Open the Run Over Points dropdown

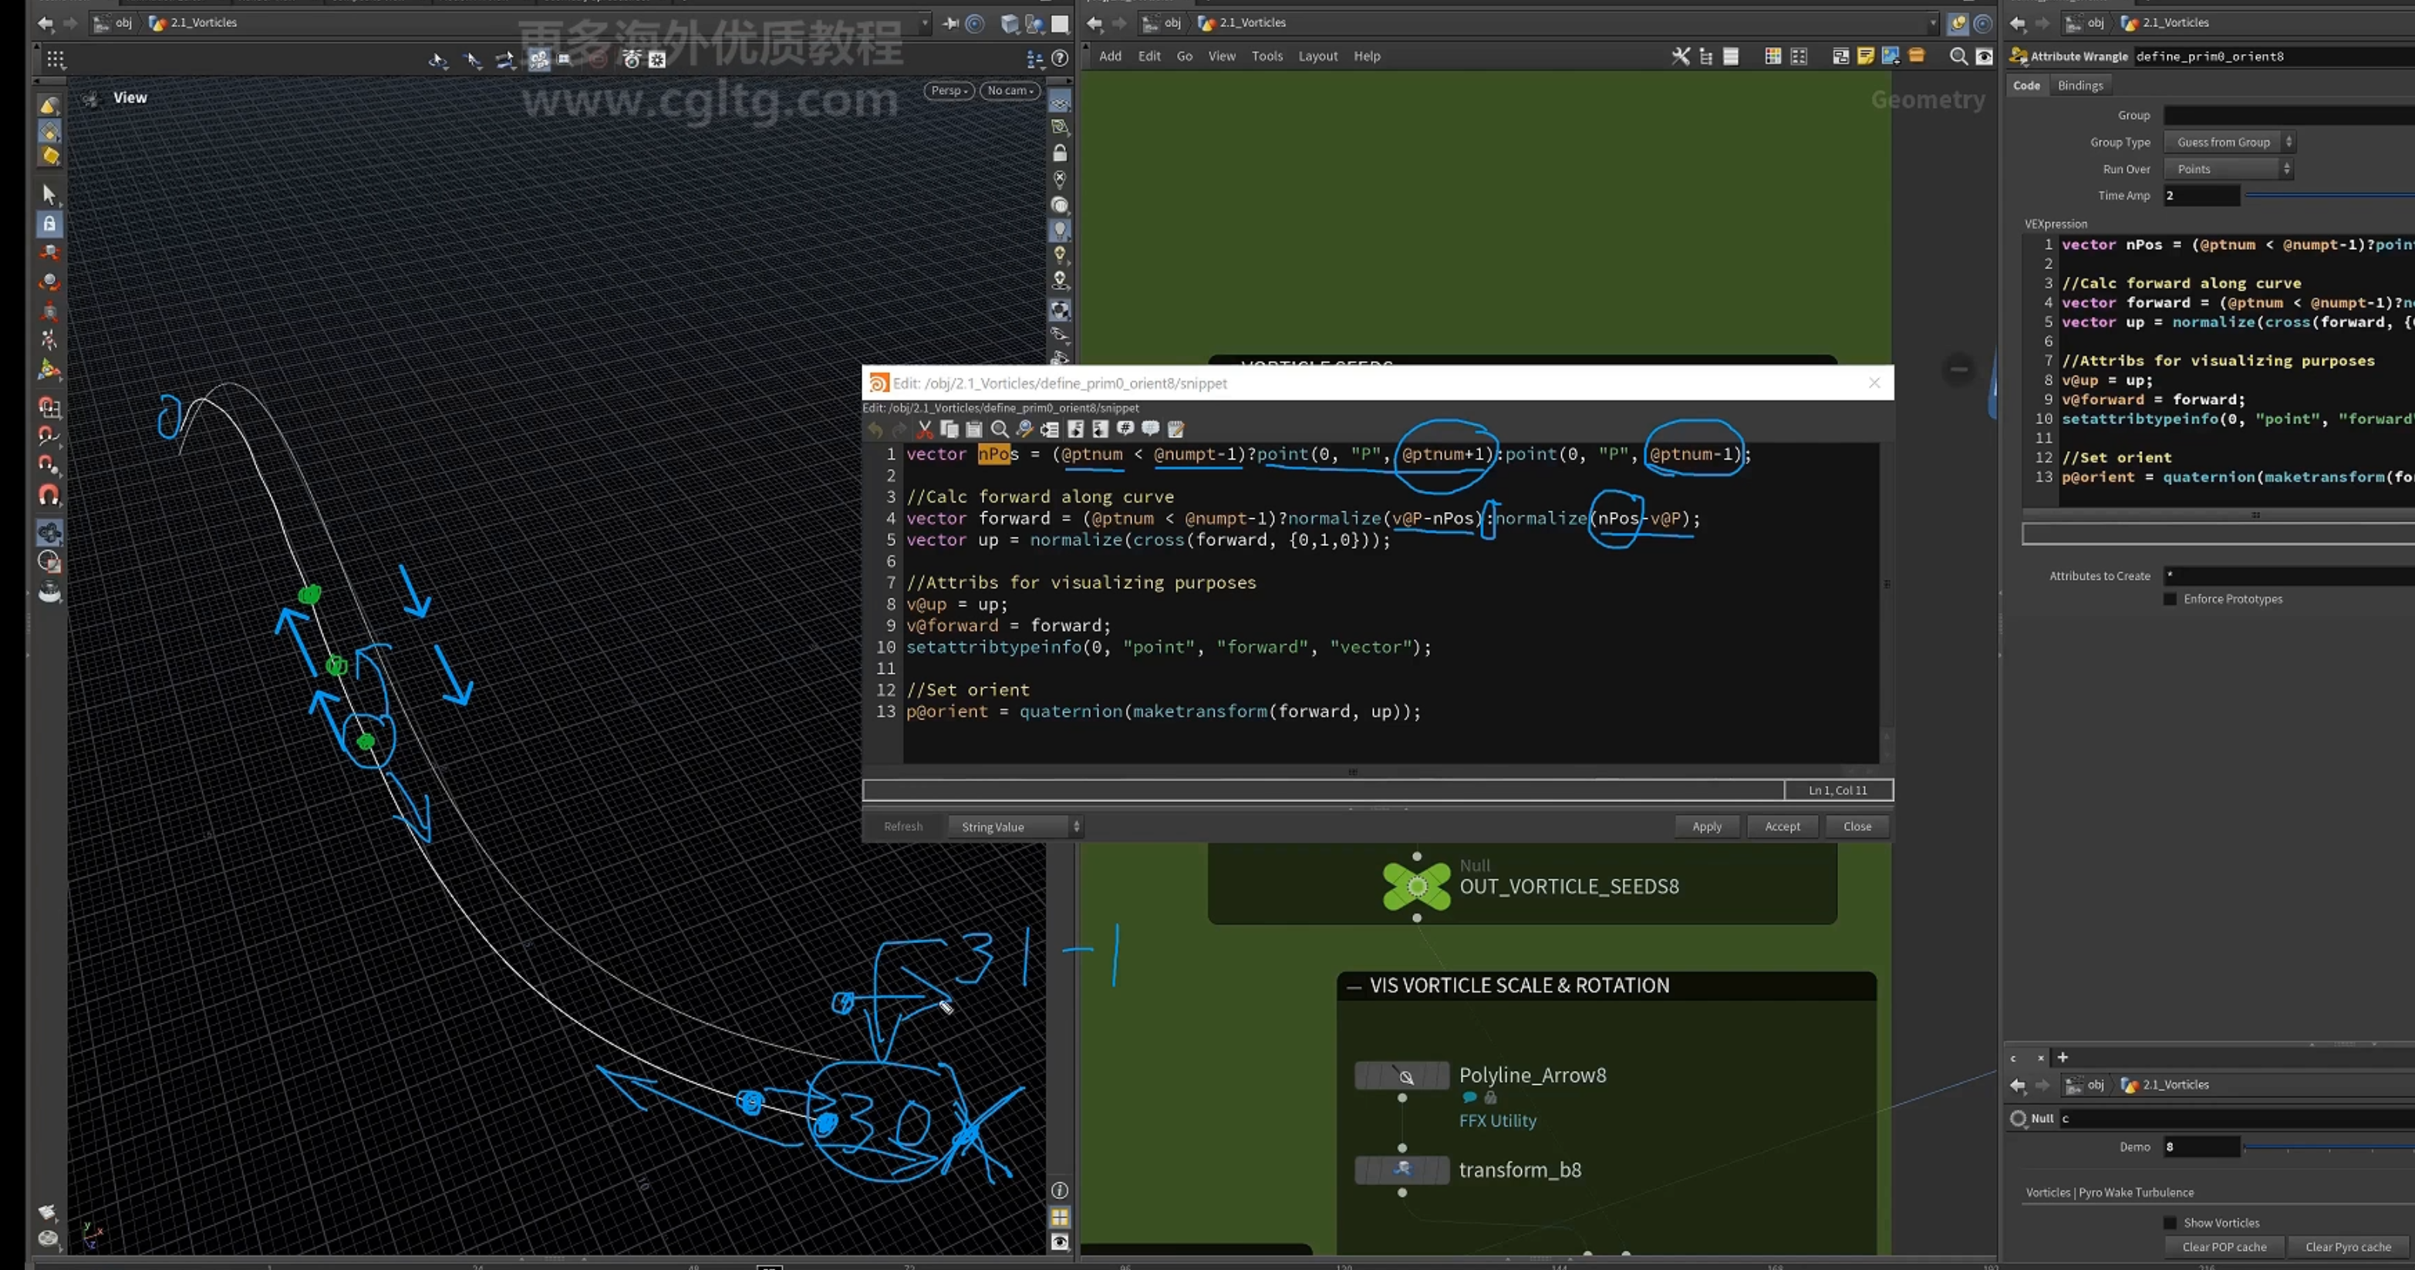2228,169
